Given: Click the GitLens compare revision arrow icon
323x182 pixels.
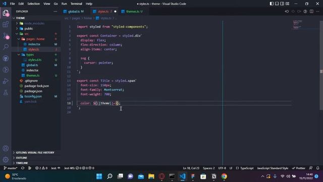Looking at the screenshot, I should pyautogui.click(x=287, y=11).
